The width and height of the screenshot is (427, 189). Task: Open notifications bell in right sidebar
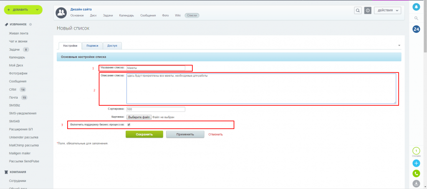pyautogui.click(x=416, y=7)
